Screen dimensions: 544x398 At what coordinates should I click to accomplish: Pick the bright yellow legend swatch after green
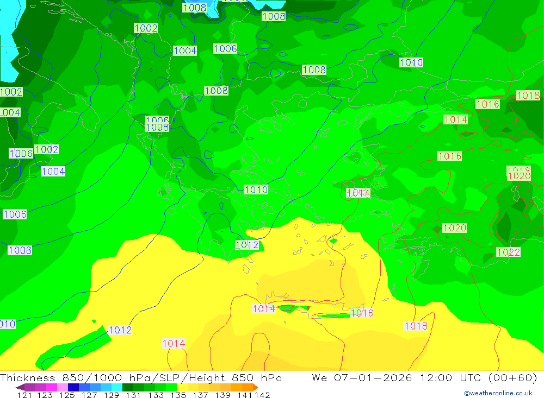(182, 387)
